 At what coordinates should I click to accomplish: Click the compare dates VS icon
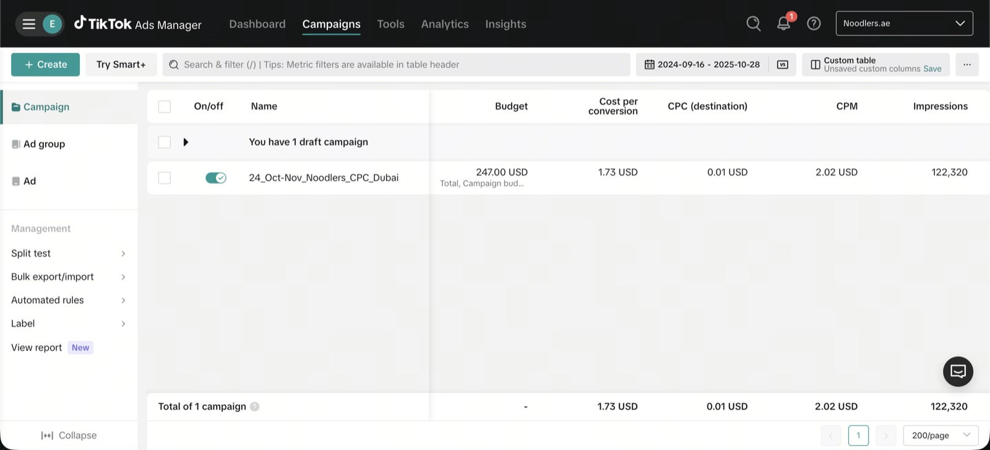(783, 64)
